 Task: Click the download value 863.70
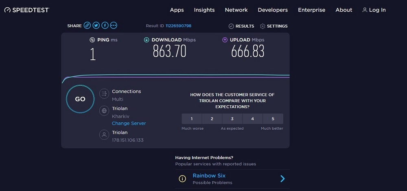169,51
